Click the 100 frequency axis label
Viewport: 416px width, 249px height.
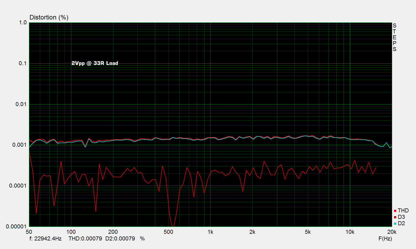[x=71, y=232]
